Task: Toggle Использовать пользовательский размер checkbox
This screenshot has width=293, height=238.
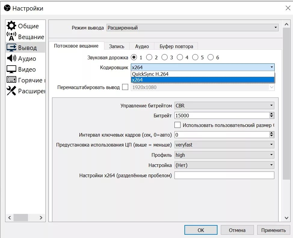Action: pyautogui.click(x=177, y=125)
